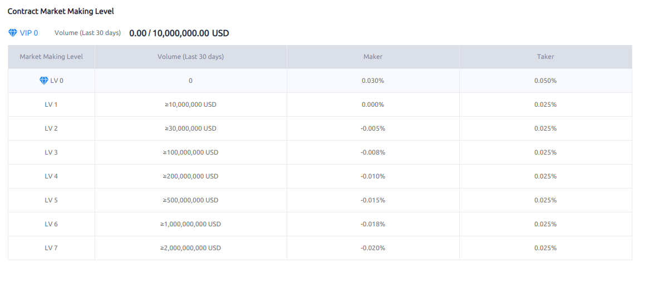Click the diamond icon beside VIP 0
The image size is (648, 288).
click(x=13, y=33)
